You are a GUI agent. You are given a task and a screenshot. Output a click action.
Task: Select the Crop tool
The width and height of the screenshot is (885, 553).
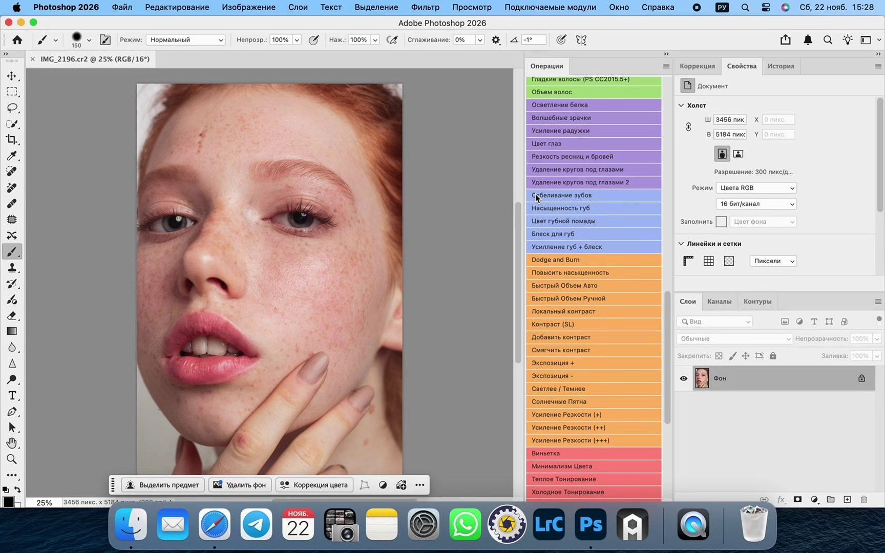click(x=12, y=140)
